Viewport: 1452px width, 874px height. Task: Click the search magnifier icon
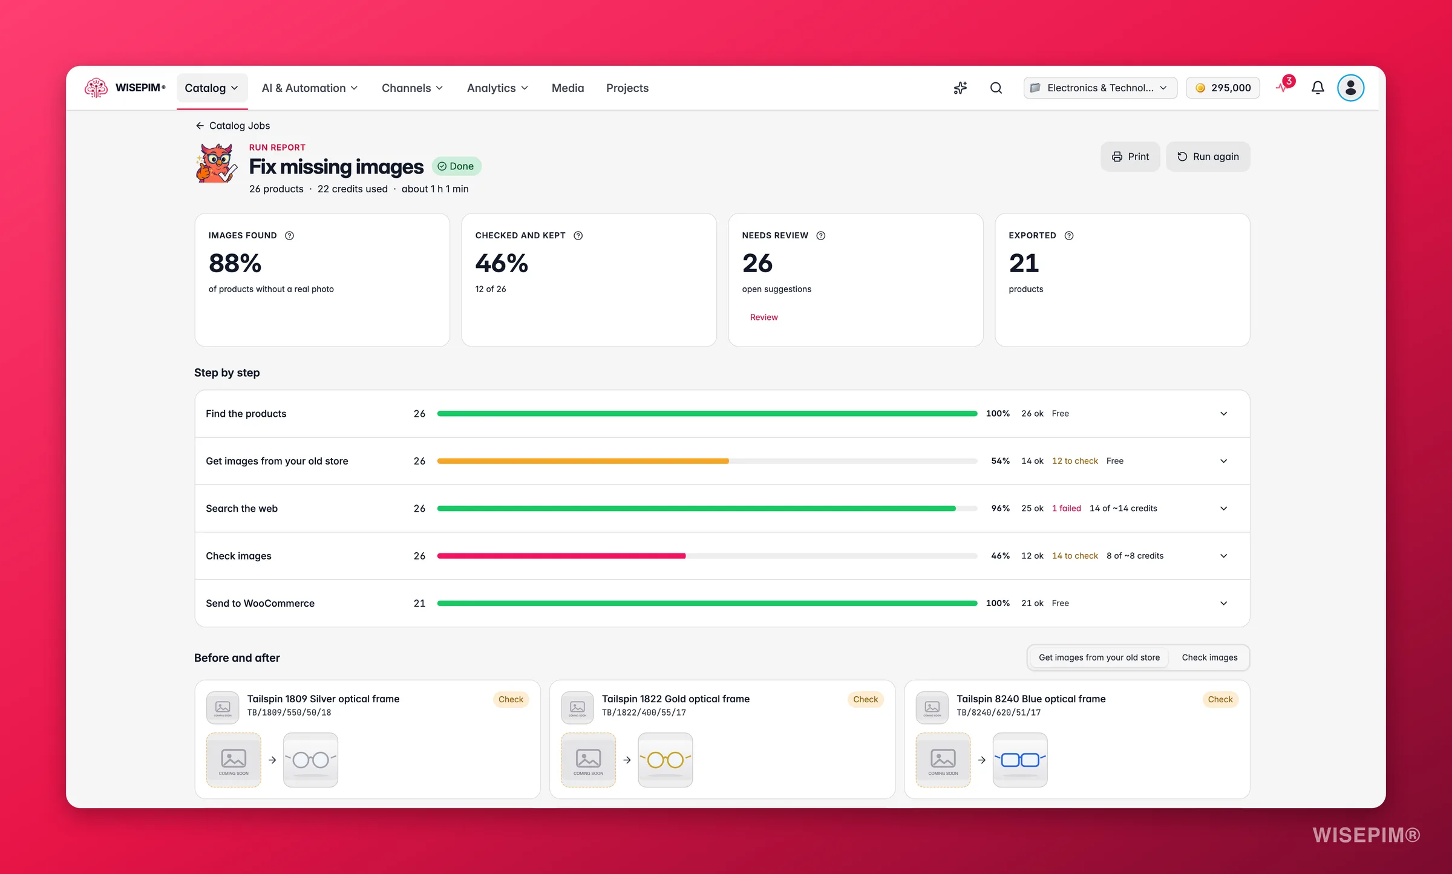[x=996, y=88]
